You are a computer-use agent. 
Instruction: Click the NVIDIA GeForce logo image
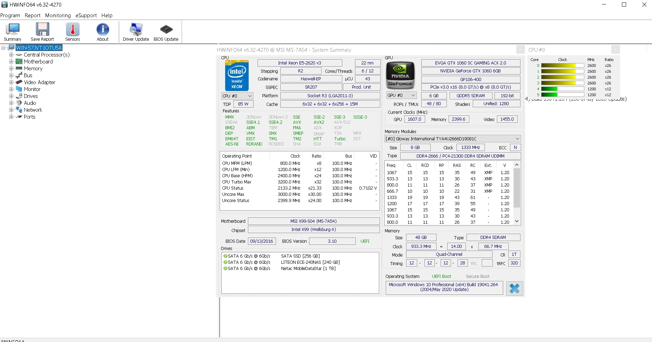(x=400, y=75)
